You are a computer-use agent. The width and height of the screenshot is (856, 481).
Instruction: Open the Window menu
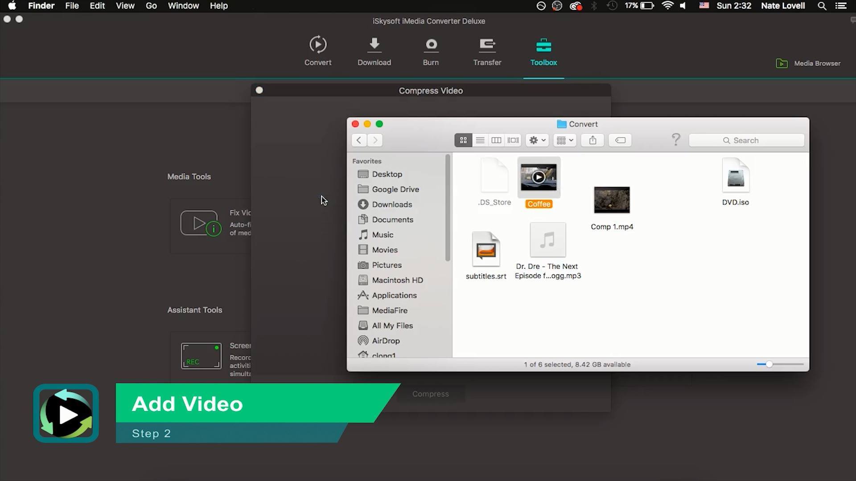click(x=183, y=6)
